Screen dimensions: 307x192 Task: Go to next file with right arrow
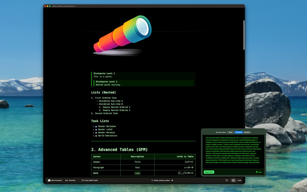[x=172, y=180]
